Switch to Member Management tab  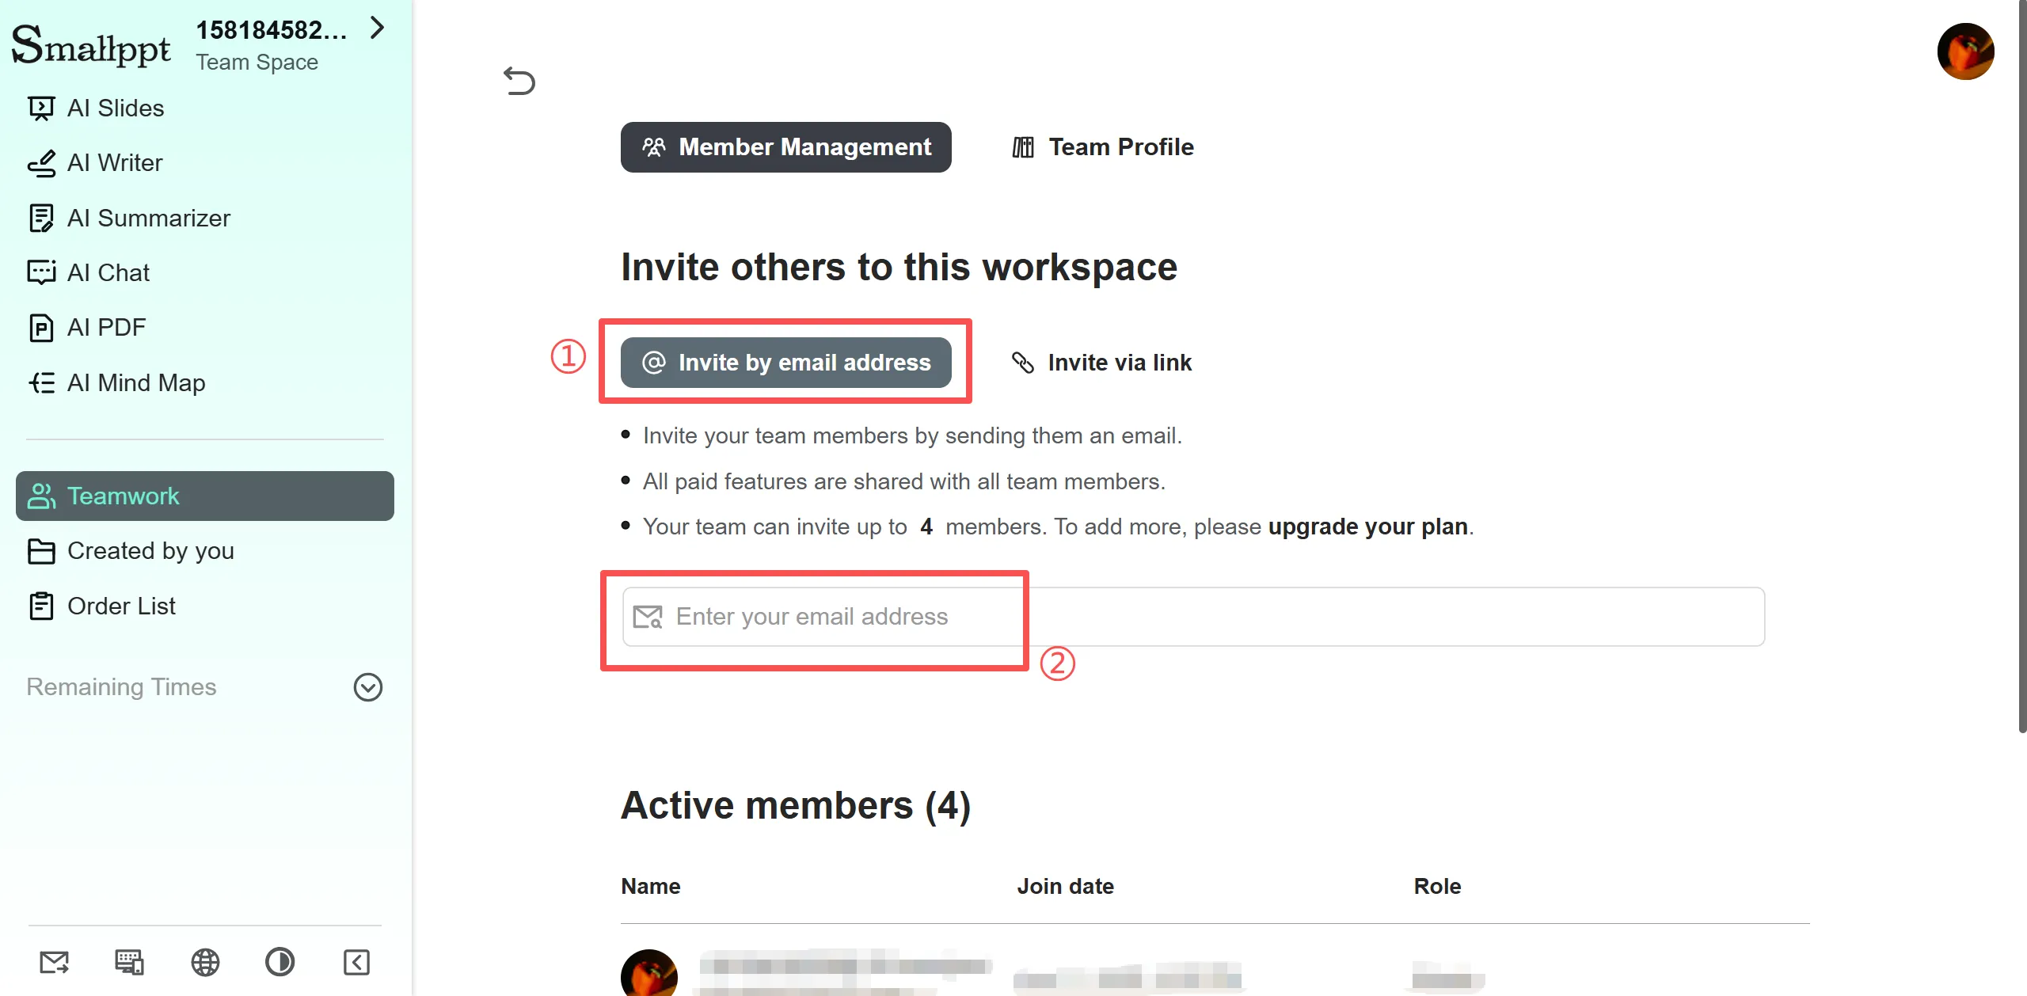pos(785,147)
